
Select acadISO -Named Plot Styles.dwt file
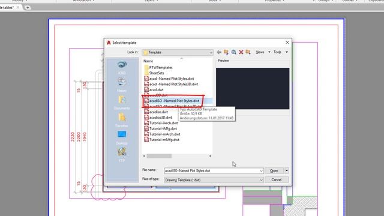172,101
